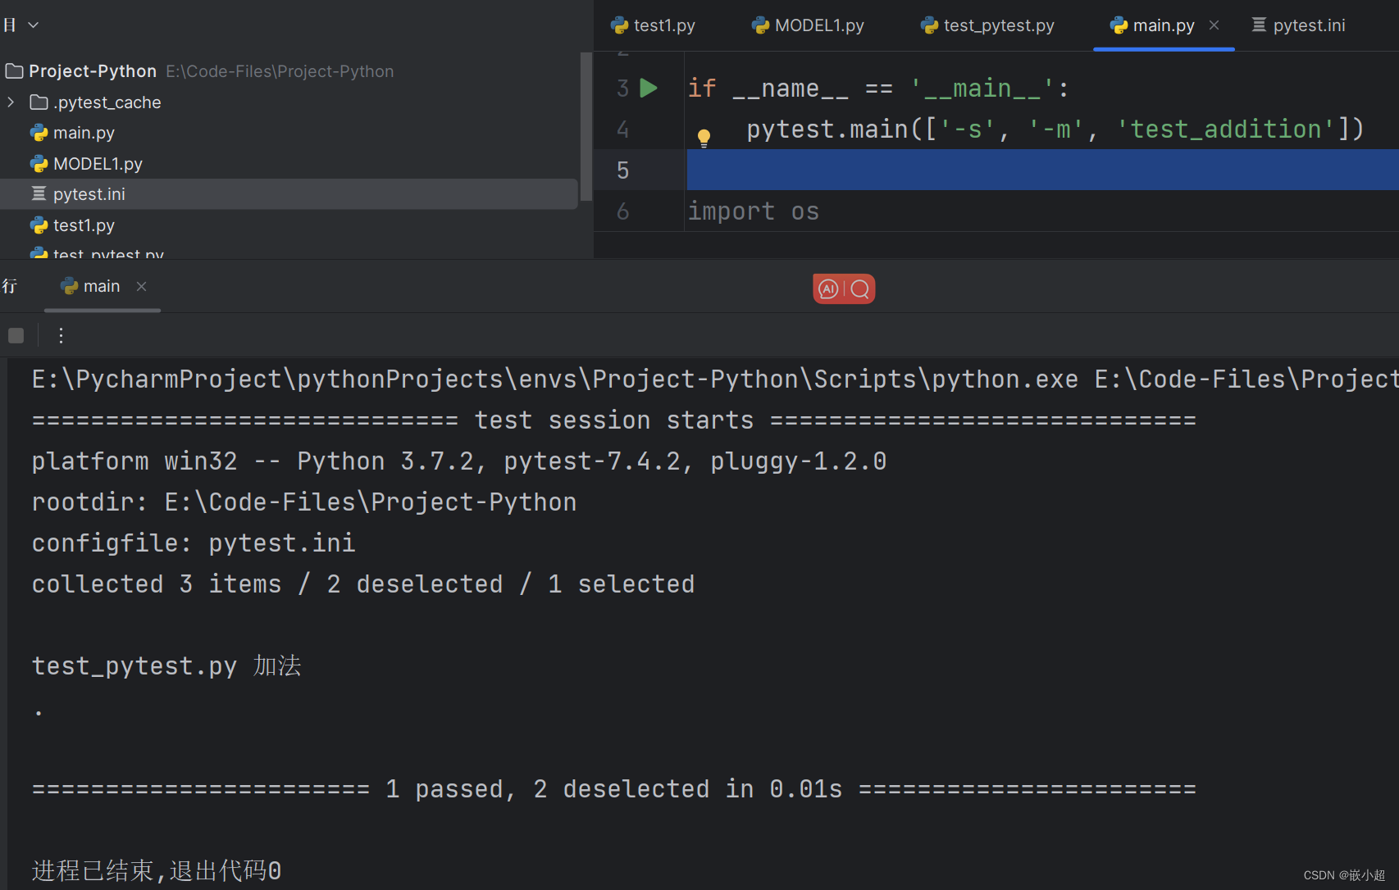Screen dimensions: 1399x890
Task: Click the yellow intention lightbulb icon
Action: pos(704,137)
